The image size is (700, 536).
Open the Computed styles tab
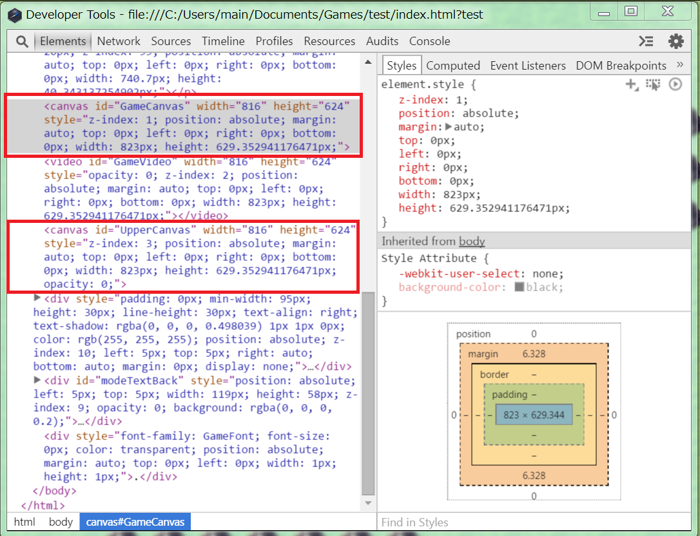[453, 66]
